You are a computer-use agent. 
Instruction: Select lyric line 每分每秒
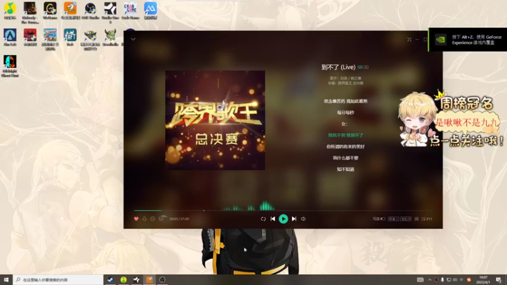point(345,113)
